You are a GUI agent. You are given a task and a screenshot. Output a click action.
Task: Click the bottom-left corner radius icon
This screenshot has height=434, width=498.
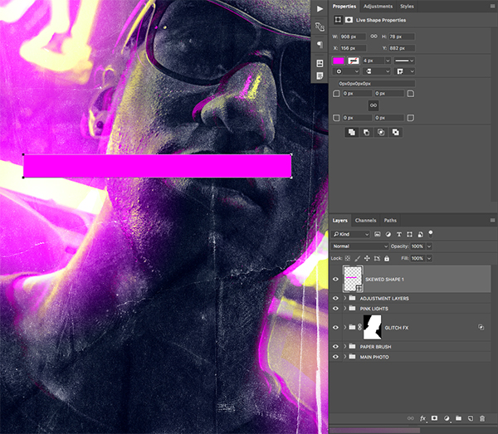336,118
